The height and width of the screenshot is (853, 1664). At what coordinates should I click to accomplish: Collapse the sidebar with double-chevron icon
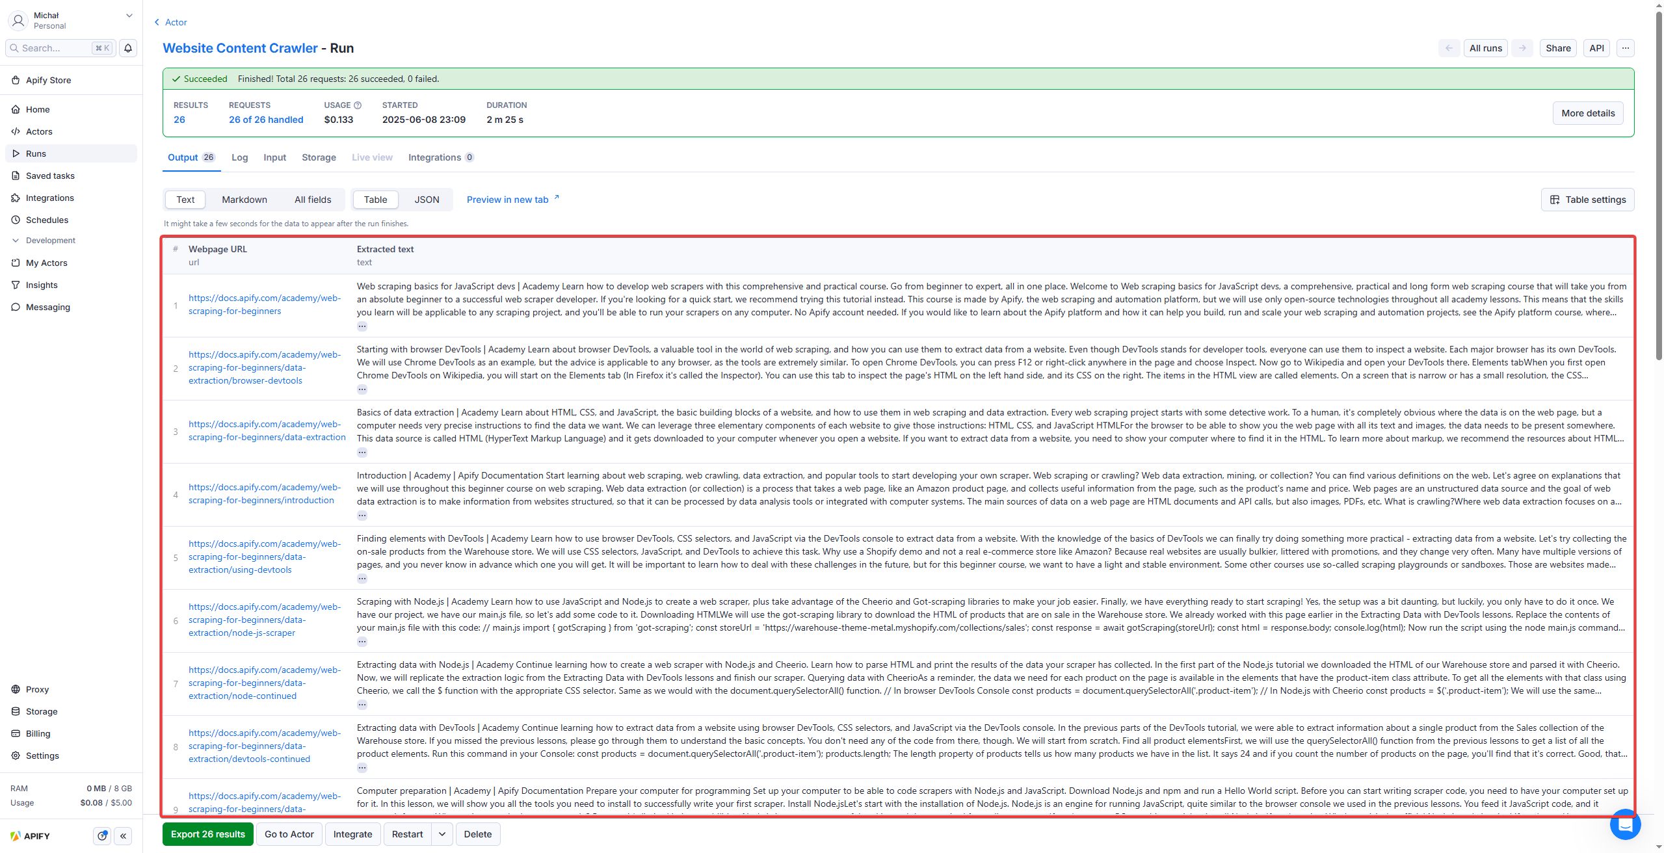click(123, 836)
